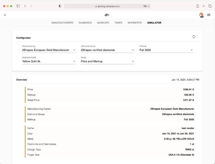Open the hamburger menu
215x164 pixels.
point(209,15)
